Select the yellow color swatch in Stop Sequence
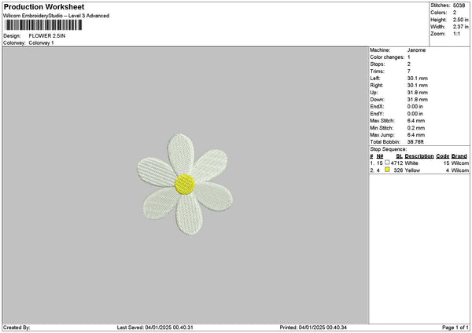Viewport: 472px width, 333px height. pos(387,170)
